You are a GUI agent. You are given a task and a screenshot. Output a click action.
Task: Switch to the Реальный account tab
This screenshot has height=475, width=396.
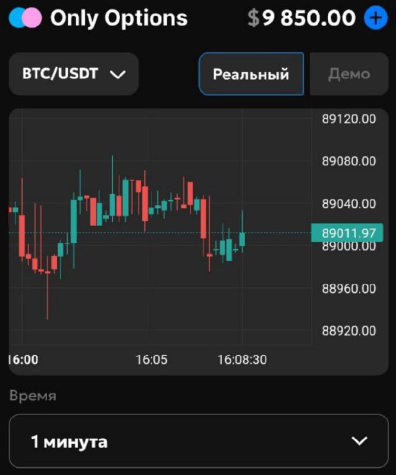(x=251, y=74)
